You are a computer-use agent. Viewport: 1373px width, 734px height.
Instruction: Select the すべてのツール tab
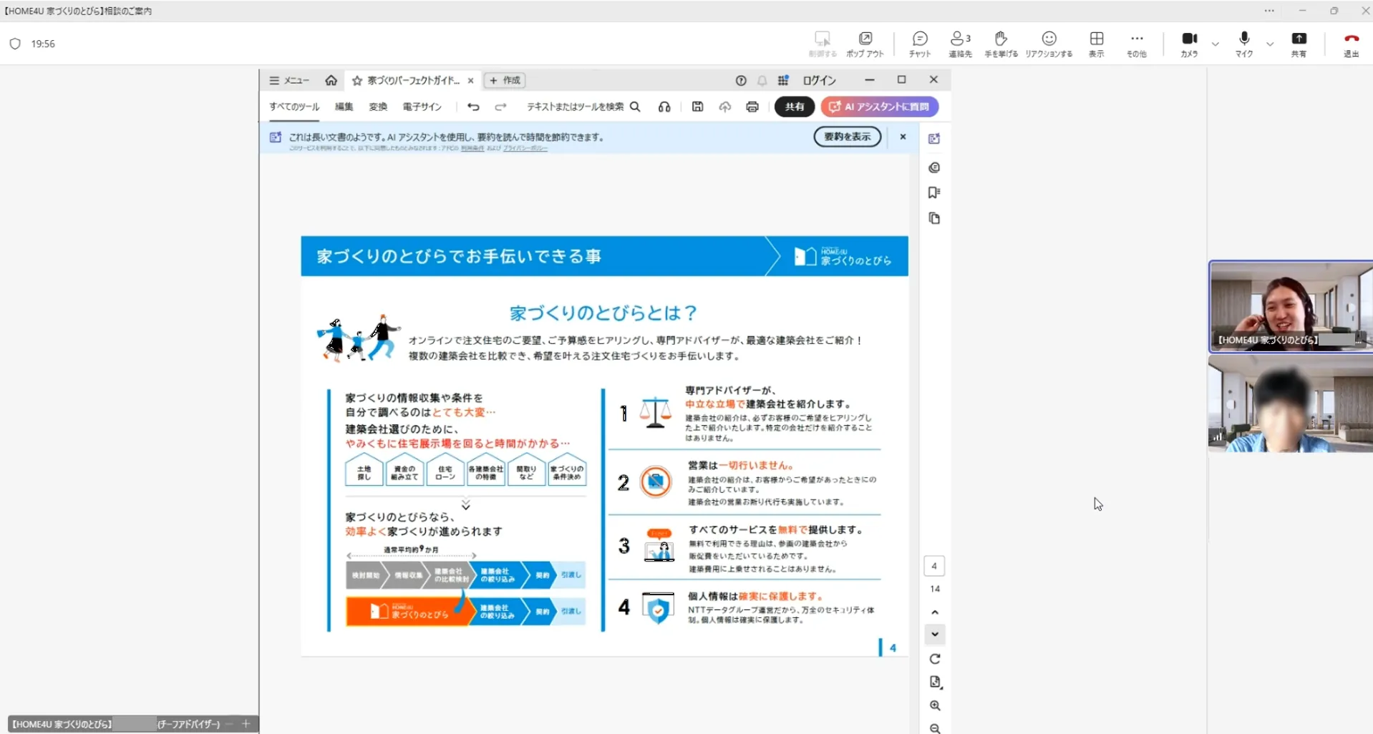pos(294,107)
